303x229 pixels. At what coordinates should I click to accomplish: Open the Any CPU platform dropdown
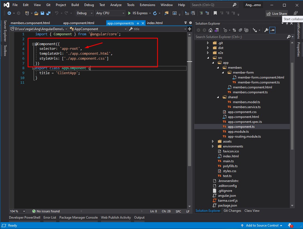click(110, 13)
